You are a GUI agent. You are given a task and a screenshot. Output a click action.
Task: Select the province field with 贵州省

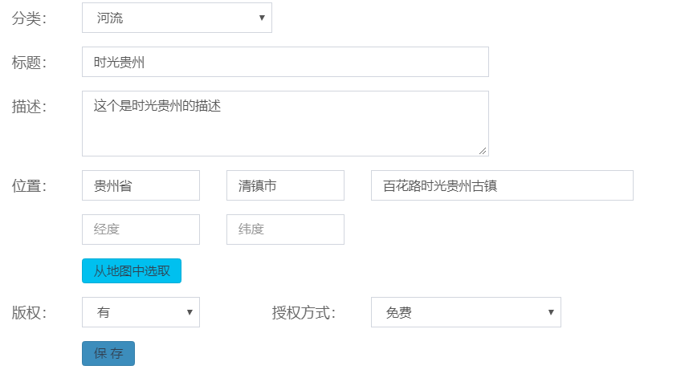(x=141, y=185)
